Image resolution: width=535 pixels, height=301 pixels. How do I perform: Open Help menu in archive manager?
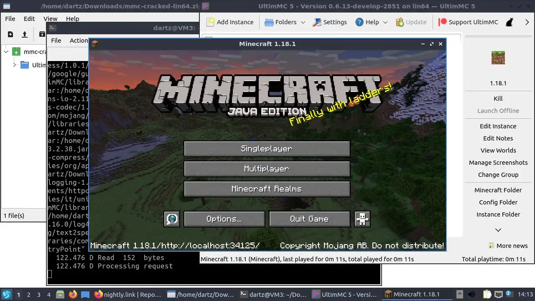click(72, 19)
